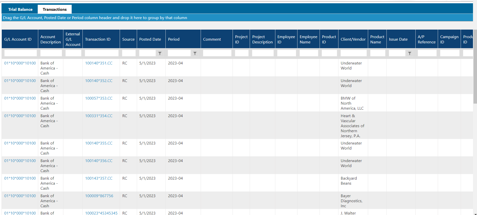Click the first row G/L account 01*10*000*10100
The image size is (477, 215).
(x=20, y=63)
